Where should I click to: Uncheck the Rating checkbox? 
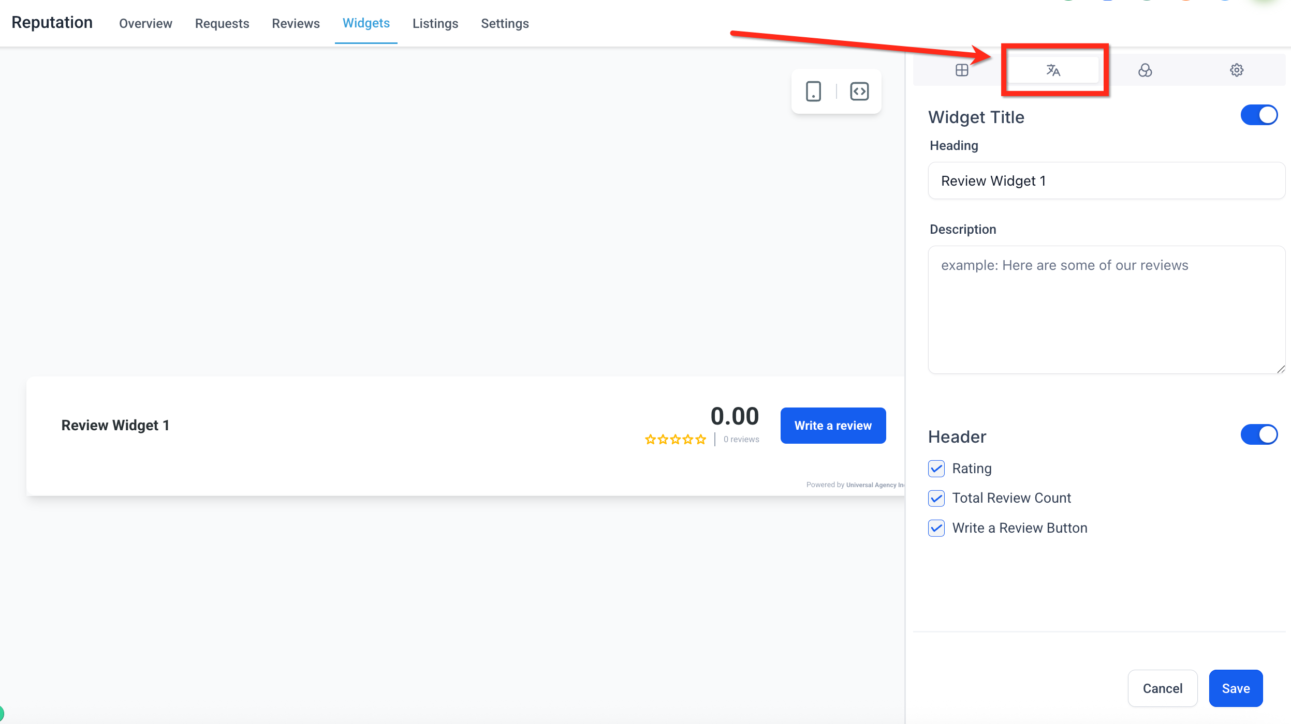pyautogui.click(x=936, y=469)
